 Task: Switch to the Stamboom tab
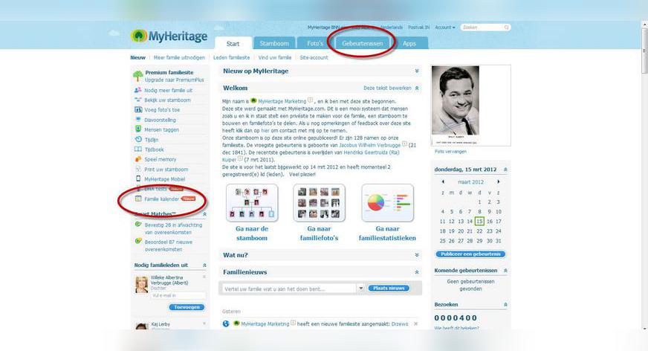[x=274, y=43]
